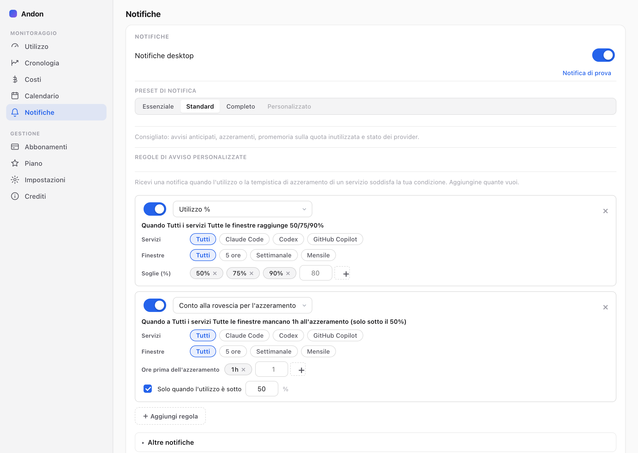The width and height of the screenshot is (638, 453).
Task: Select Mensile window in the Utilizzo % rule
Action: tap(318, 255)
